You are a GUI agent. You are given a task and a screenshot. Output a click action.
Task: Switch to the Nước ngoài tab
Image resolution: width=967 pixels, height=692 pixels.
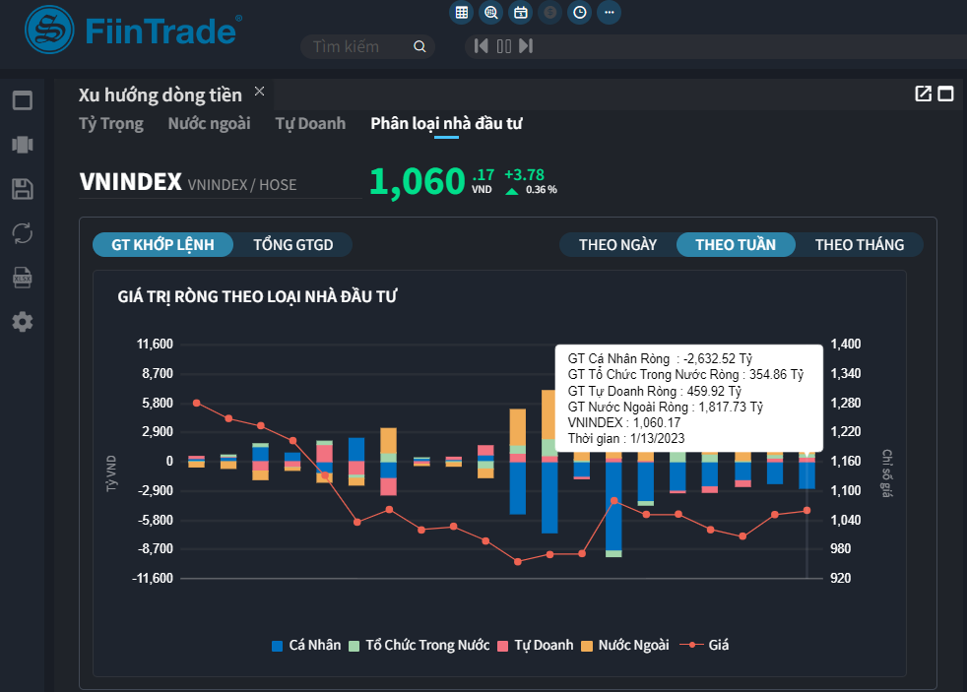click(209, 123)
